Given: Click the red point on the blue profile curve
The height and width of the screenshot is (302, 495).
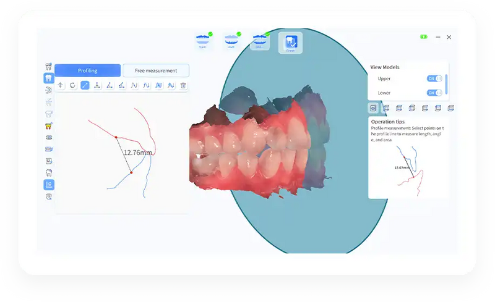Looking at the screenshot, I should 131,172.
